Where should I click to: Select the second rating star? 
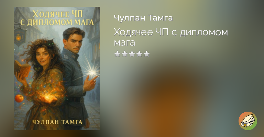[124, 54]
